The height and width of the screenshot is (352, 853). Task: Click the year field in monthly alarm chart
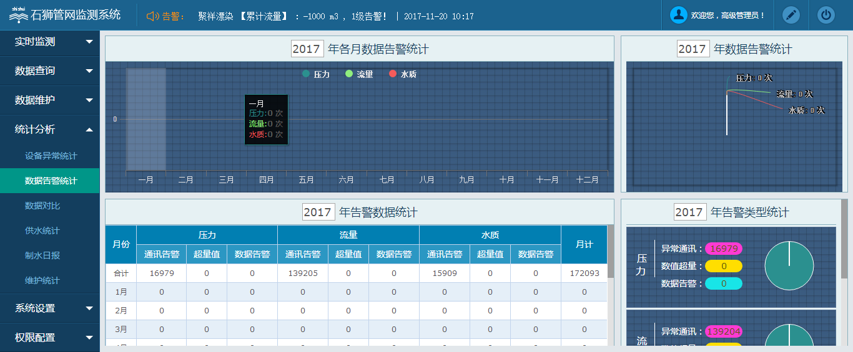click(x=307, y=49)
